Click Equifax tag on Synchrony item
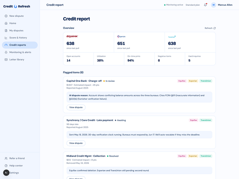This screenshot has width=239, height=179. [194, 120]
